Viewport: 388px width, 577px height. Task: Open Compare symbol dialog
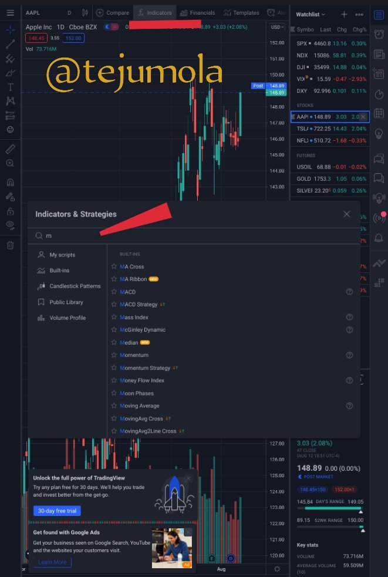(x=113, y=13)
